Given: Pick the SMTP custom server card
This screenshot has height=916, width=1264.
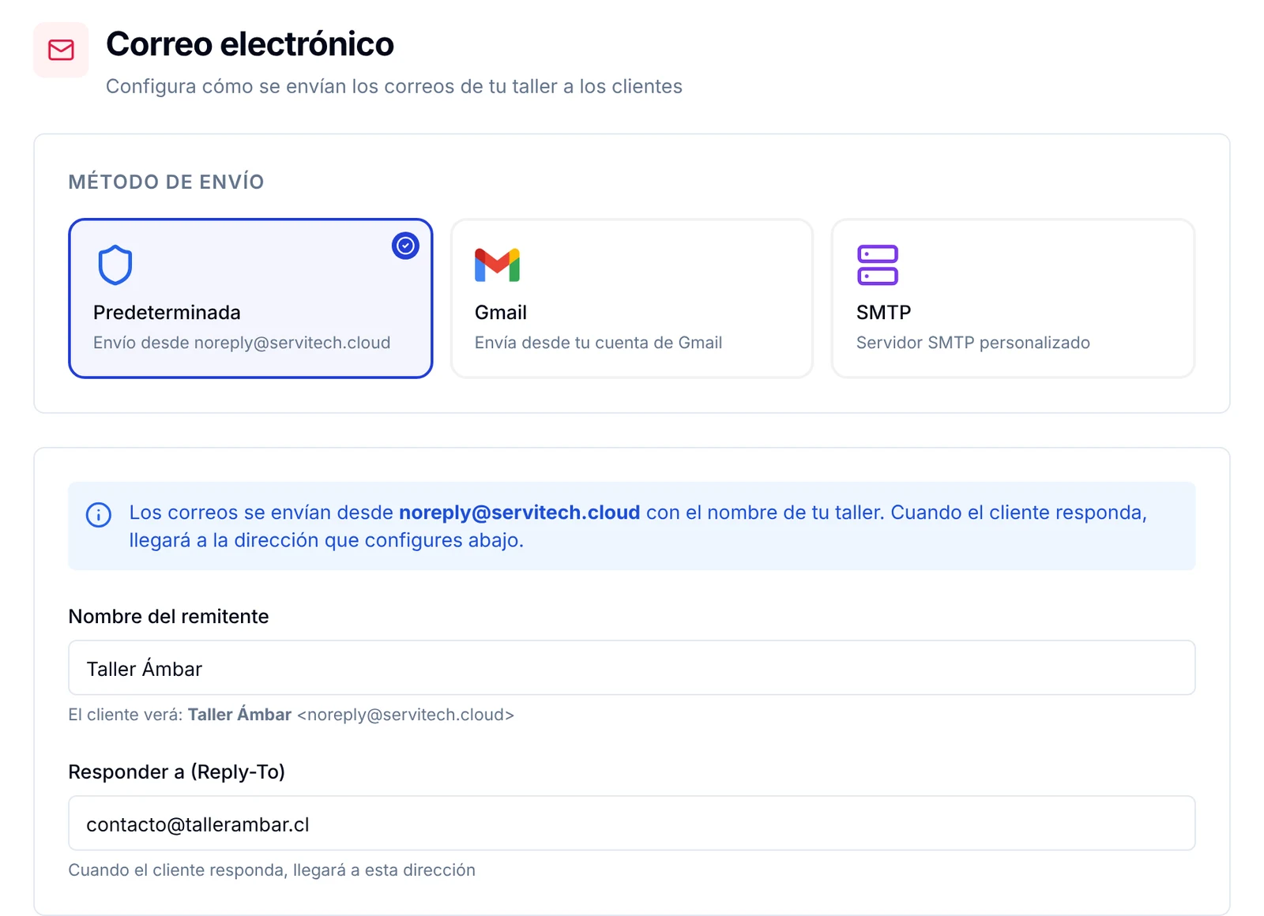Looking at the screenshot, I should 1014,298.
